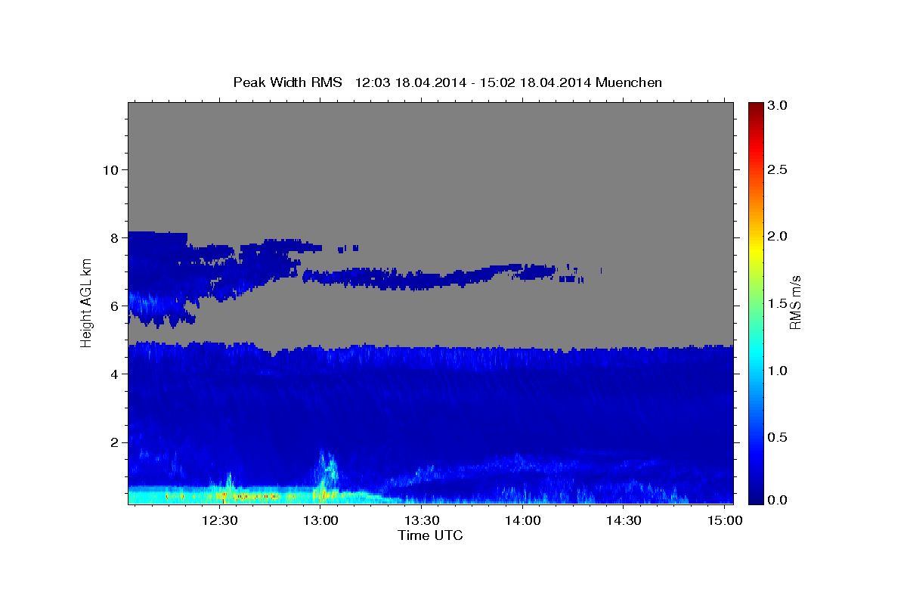Viewport: 907px width, 605px height.
Task: Click the 14:00 time tick label
Action: (523, 520)
